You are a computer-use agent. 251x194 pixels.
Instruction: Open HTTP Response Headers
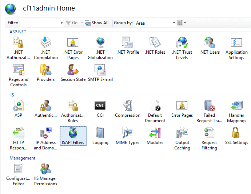pyautogui.click(x=19, y=138)
